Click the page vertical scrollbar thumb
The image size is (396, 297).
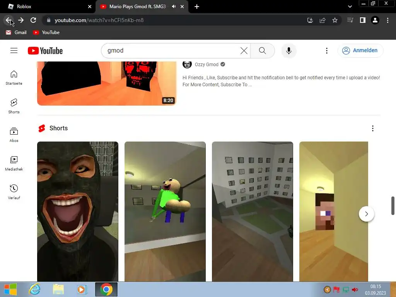(x=393, y=206)
